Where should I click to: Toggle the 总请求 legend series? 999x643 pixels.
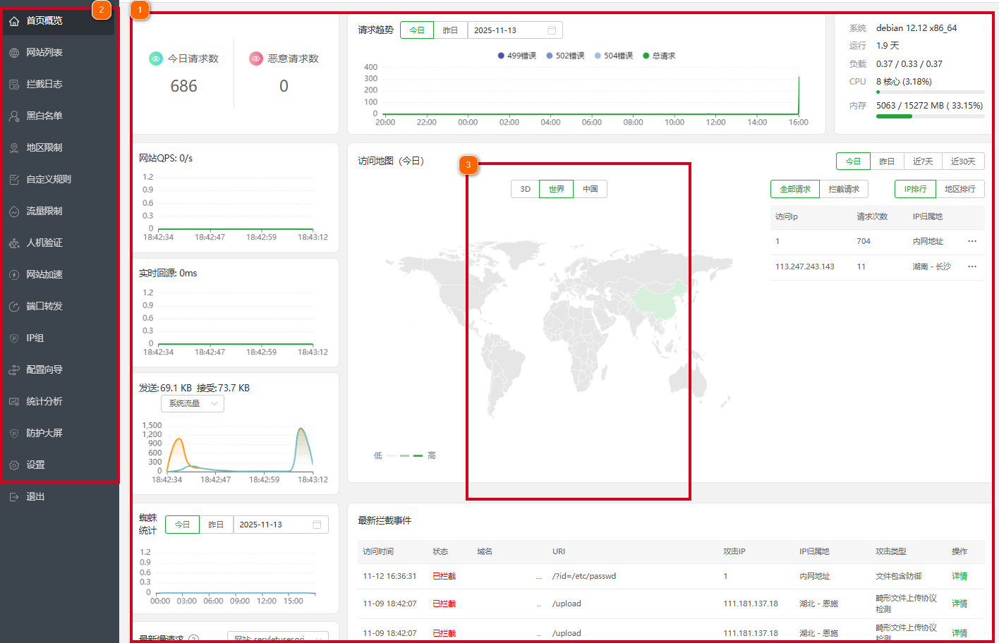pyautogui.click(x=659, y=56)
